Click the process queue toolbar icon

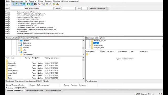32,4
